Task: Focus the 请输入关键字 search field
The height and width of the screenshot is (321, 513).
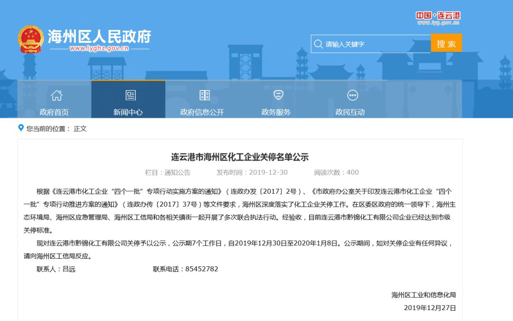Action: point(371,44)
